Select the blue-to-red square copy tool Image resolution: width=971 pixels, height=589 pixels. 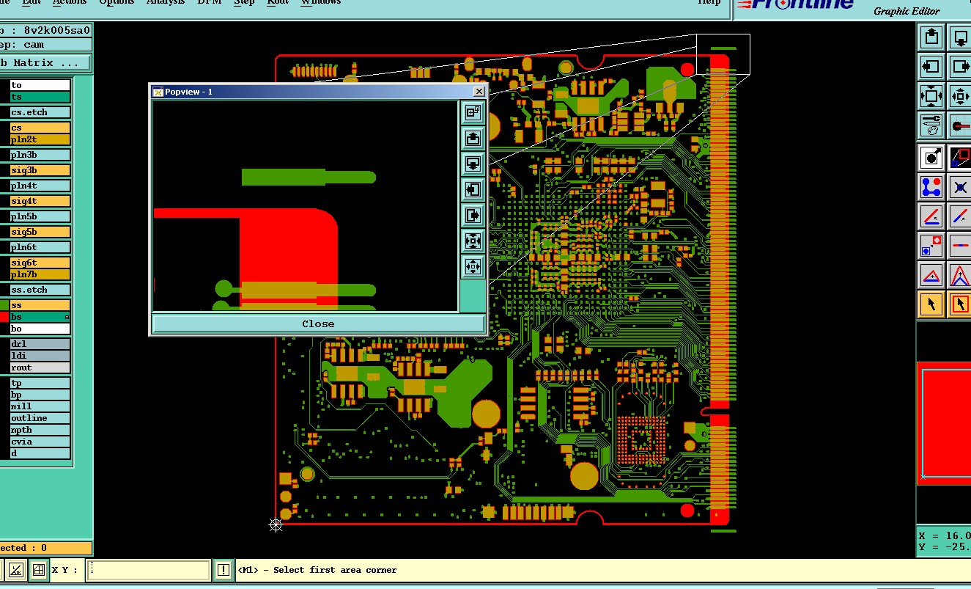[x=931, y=246]
